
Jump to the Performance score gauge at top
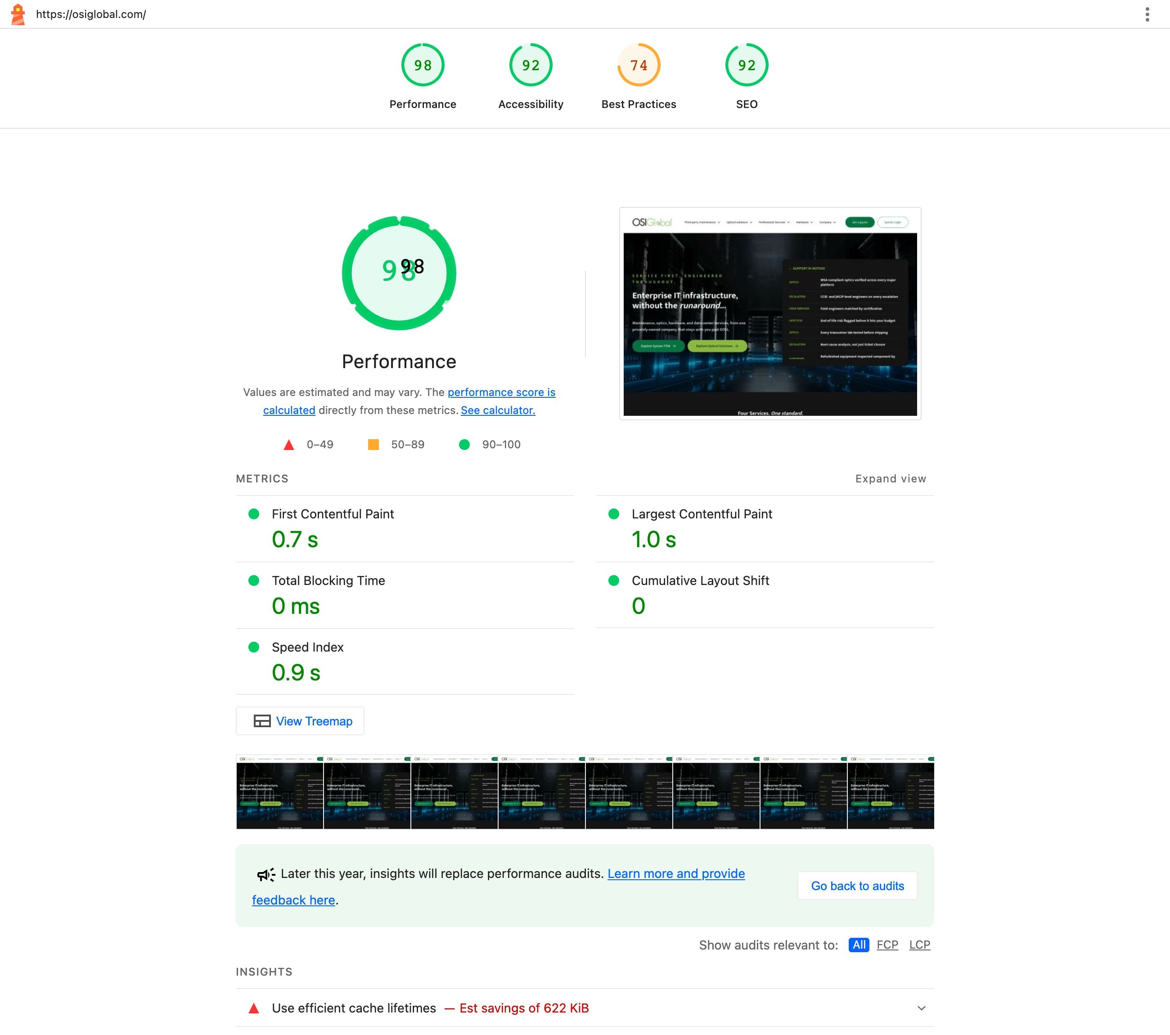point(423,76)
